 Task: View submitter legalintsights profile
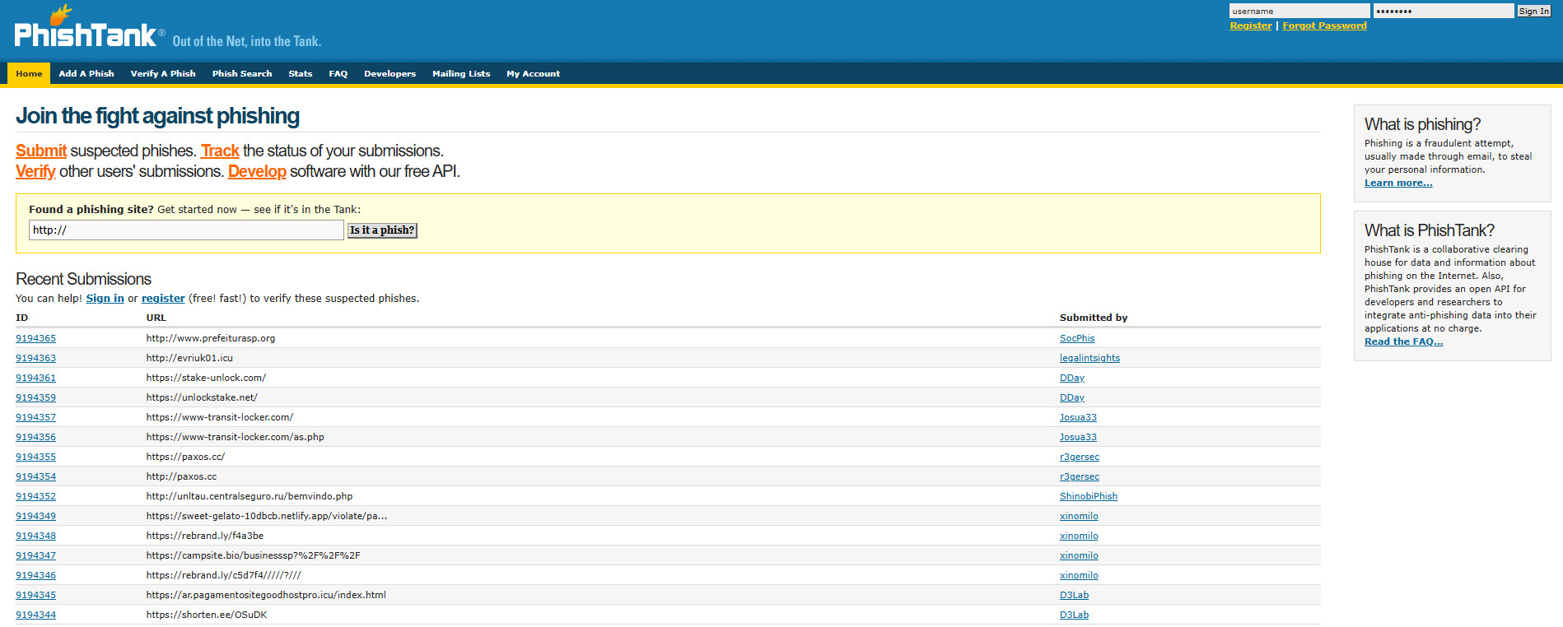1089,358
